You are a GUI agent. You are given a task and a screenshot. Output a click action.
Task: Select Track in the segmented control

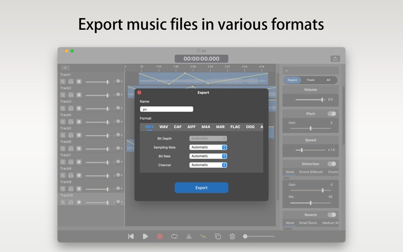(310, 80)
